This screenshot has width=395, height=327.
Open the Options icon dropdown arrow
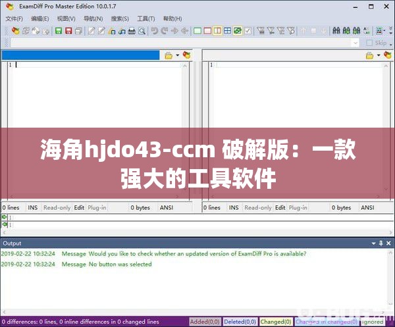click(x=384, y=31)
